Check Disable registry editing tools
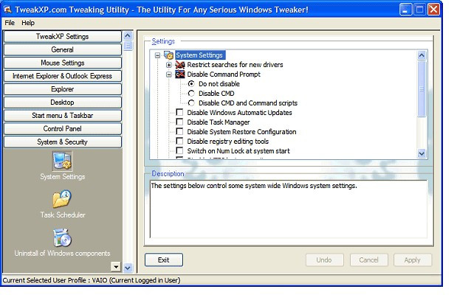 pyautogui.click(x=180, y=142)
